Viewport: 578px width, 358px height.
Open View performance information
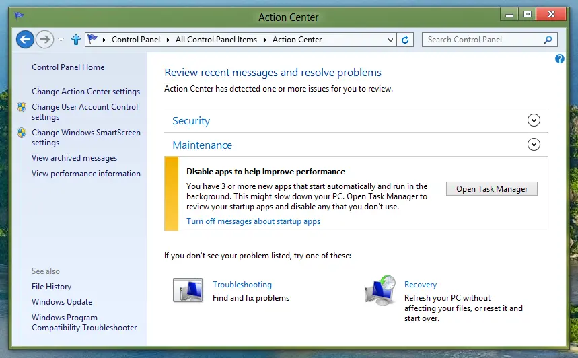pyautogui.click(x=86, y=174)
